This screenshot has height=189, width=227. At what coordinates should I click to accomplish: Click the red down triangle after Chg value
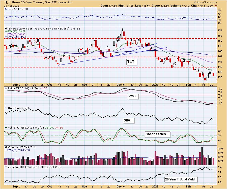pos(216,6)
